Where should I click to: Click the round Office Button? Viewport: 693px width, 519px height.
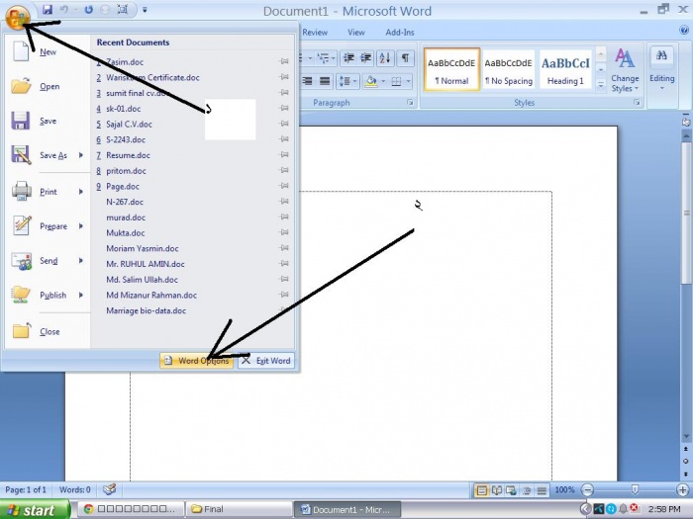click(x=17, y=17)
